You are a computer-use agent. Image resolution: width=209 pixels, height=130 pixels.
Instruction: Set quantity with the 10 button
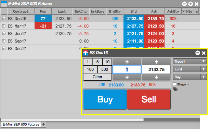click(107, 62)
